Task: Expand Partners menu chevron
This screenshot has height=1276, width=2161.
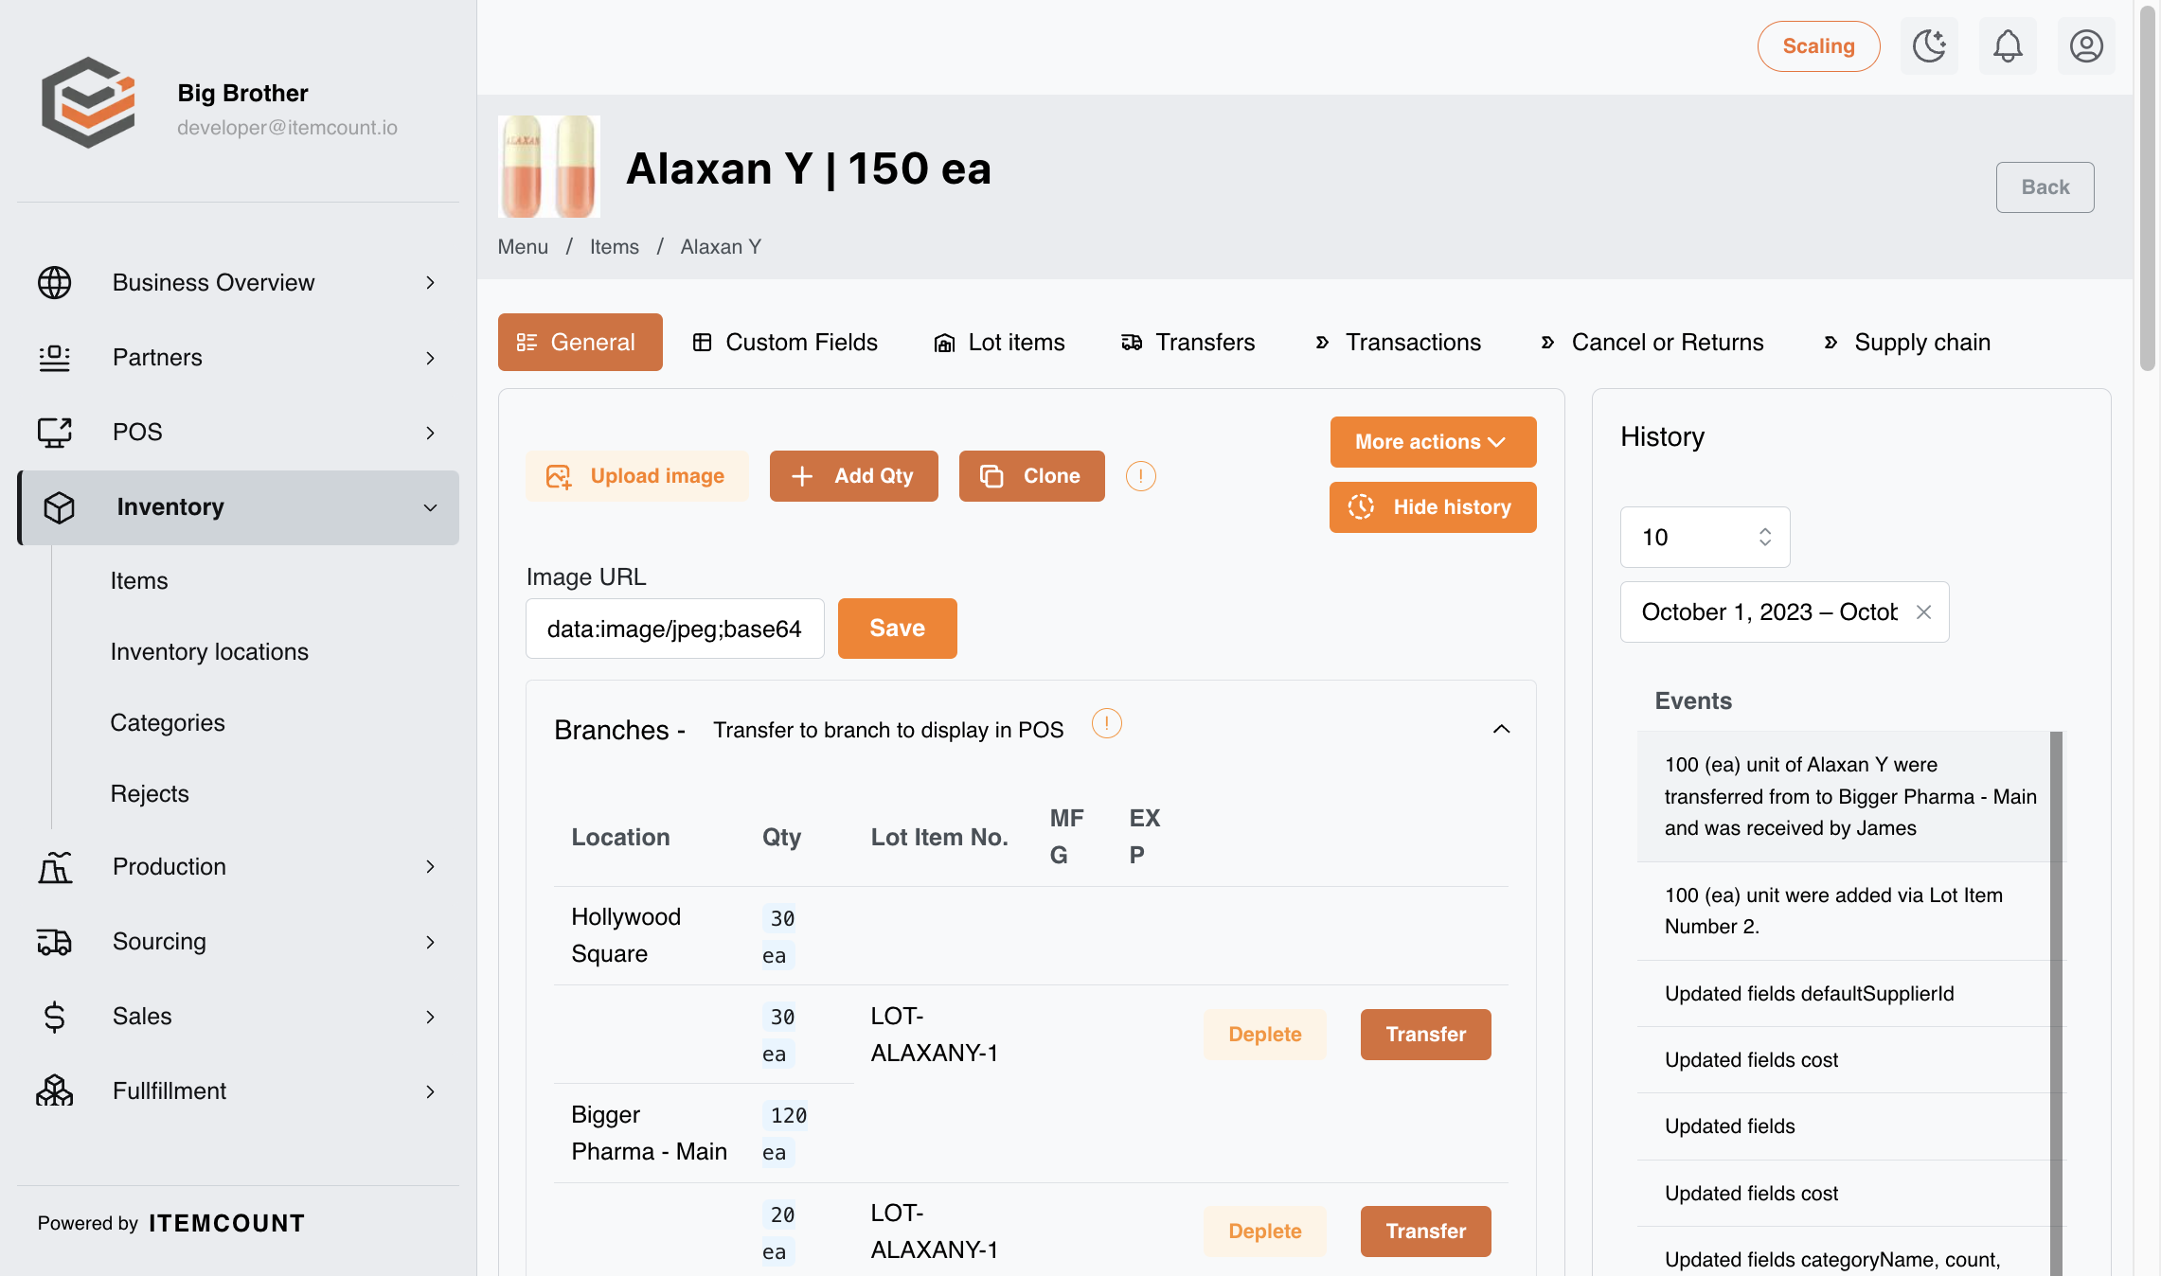Action: [430, 357]
